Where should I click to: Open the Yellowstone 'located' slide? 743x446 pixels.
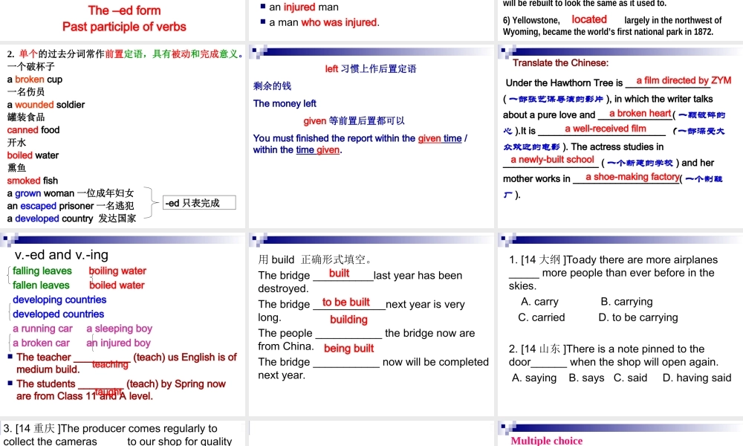tap(620, 20)
